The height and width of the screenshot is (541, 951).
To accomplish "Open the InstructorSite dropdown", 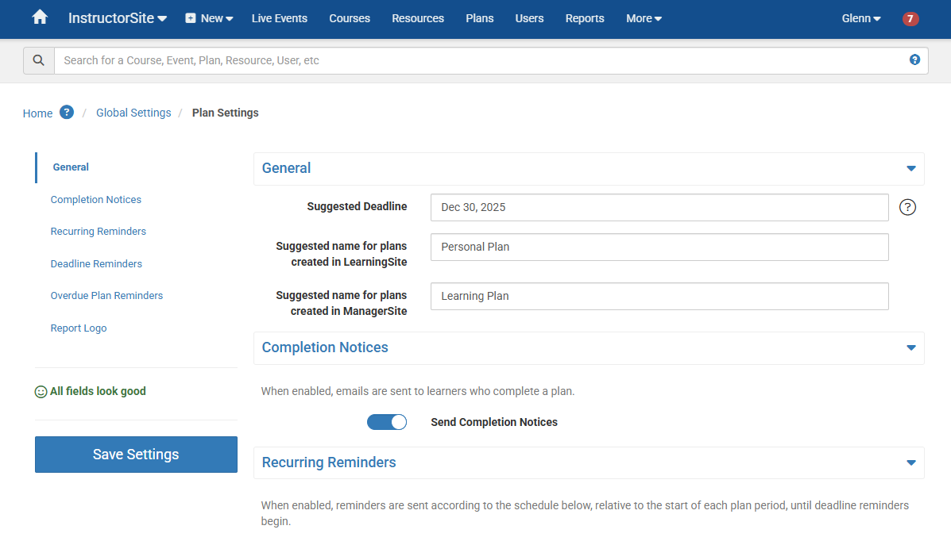I will tap(117, 18).
